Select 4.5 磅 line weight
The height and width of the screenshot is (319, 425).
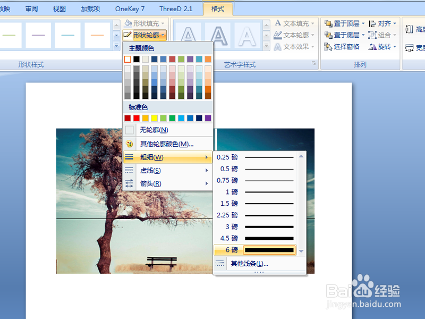256,238
